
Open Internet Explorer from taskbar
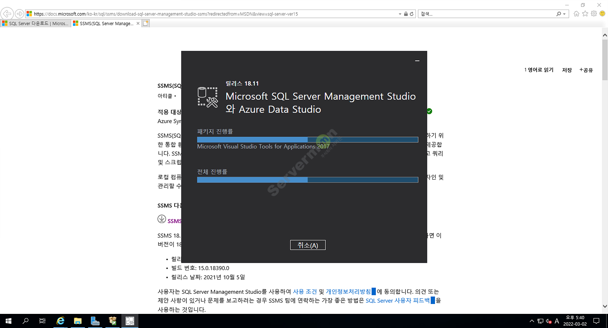tap(60, 321)
